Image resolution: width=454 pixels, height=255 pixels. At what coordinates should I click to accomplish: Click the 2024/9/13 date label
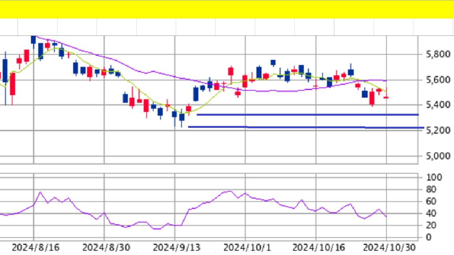point(177,248)
